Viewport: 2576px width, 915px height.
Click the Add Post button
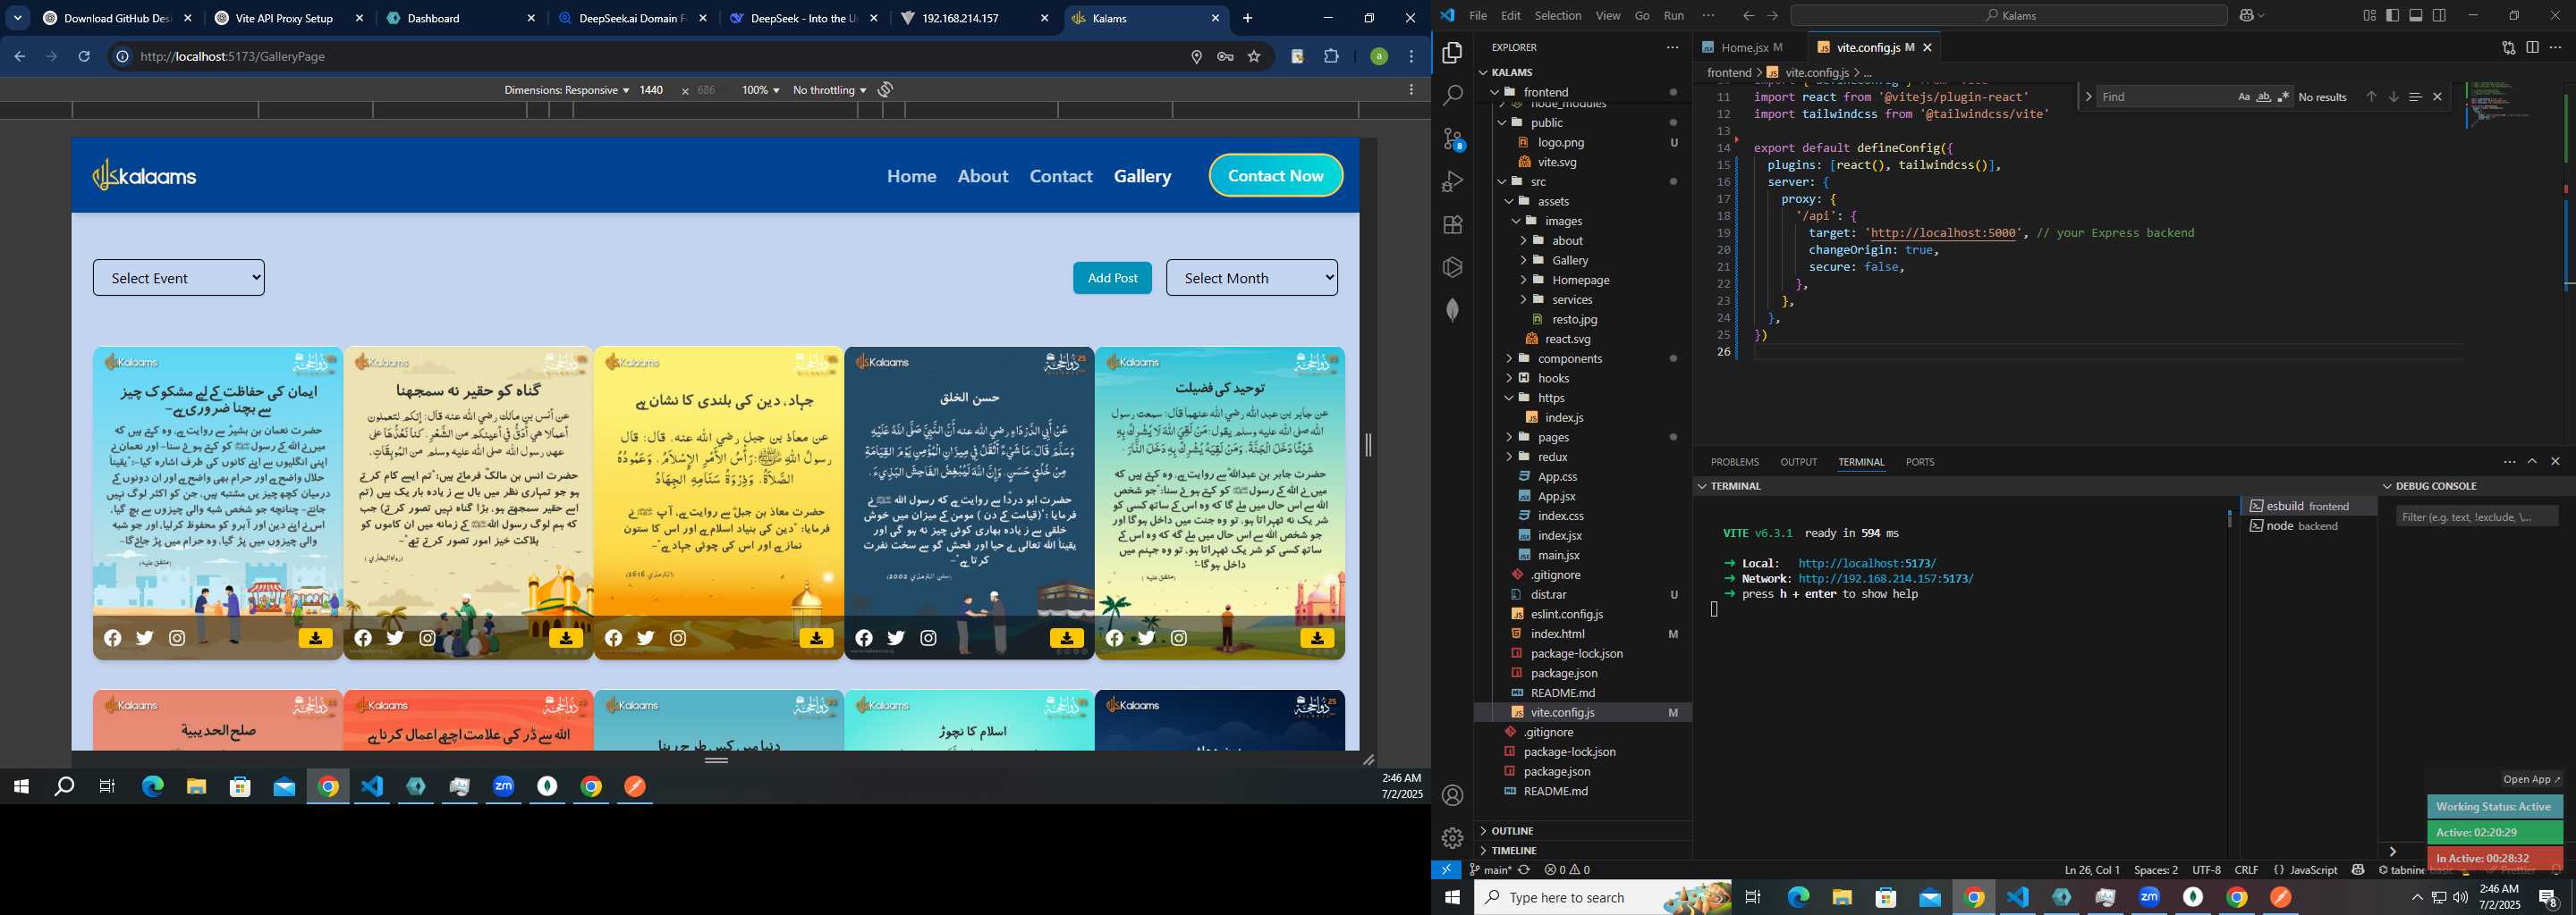1112,278
